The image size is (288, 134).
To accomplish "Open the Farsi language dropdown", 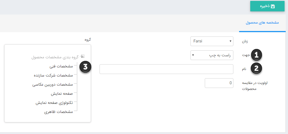I will coord(212,41).
